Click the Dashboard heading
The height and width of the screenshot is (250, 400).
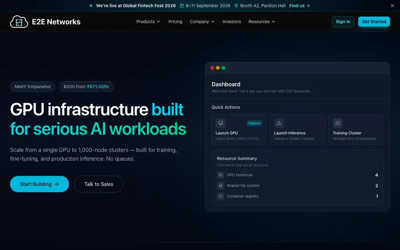(x=226, y=84)
